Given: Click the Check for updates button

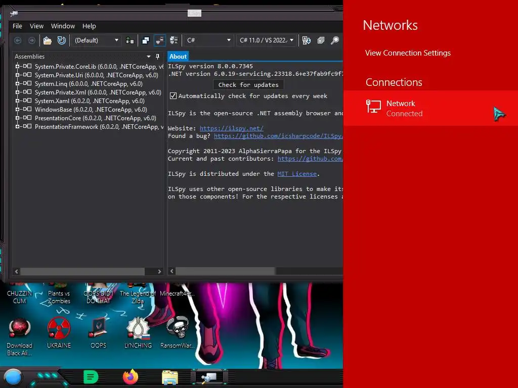Looking at the screenshot, I should 248,85.
